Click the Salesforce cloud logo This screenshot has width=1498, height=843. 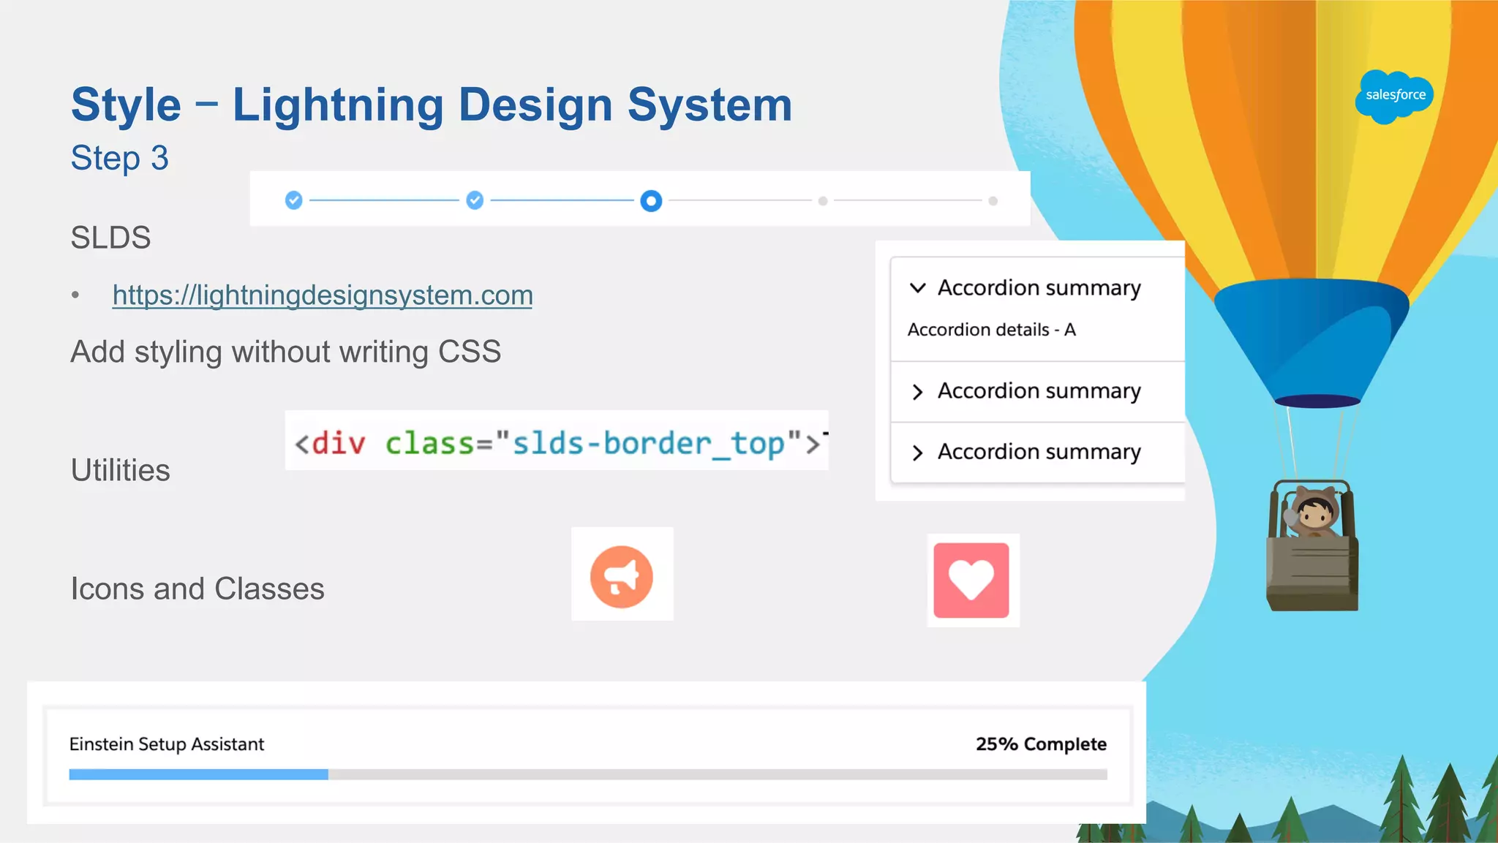tap(1394, 96)
